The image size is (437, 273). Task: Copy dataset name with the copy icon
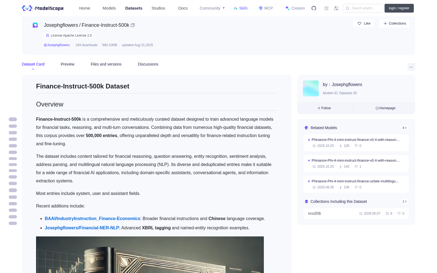pyautogui.click(x=133, y=25)
